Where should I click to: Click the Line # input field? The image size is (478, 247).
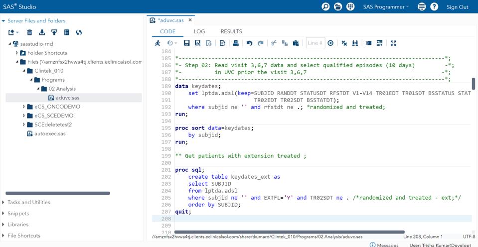(316, 43)
